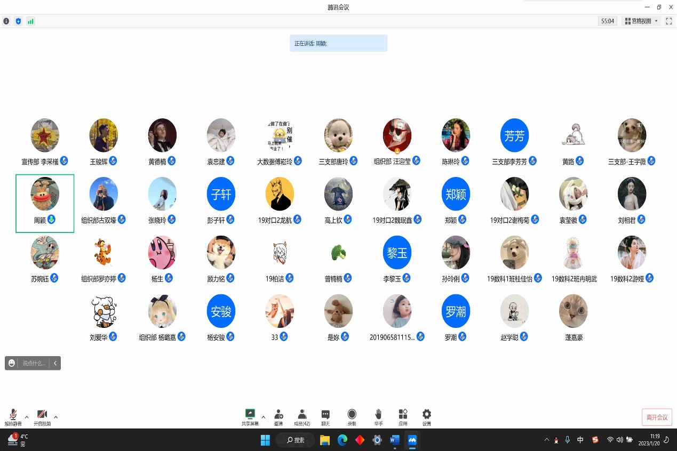Toggle the fullscreen icon in top-right
This screenshot has height=451, width=677.
tap(669, 21)
